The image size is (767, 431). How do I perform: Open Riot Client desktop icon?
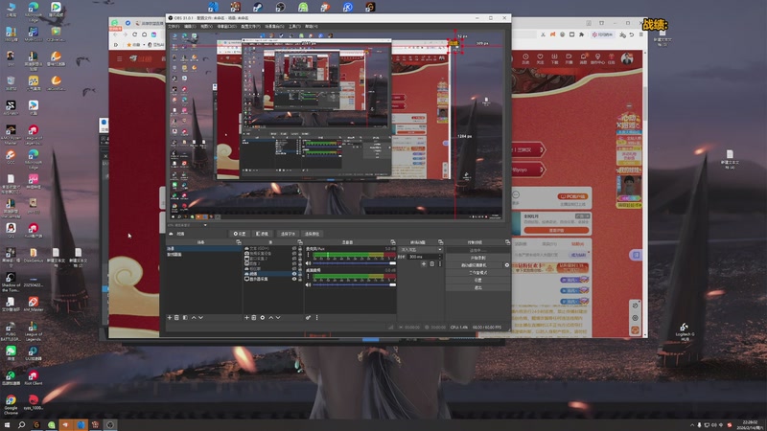pos(33,377)
